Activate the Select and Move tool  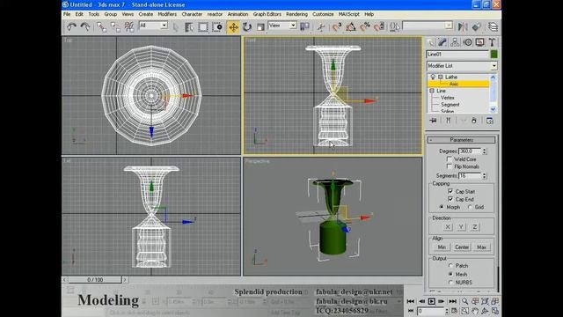tap(233, 27)
